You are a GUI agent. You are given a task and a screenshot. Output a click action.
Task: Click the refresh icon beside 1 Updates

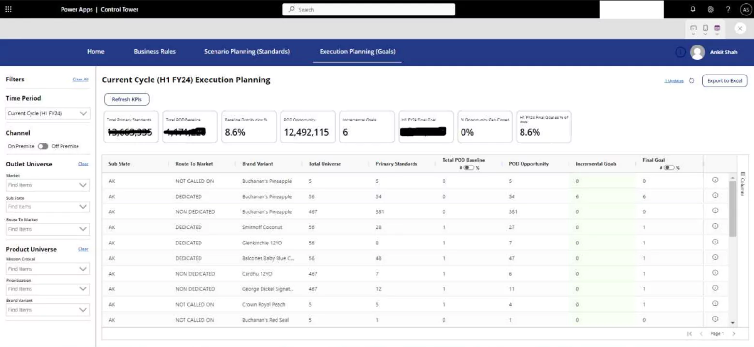tap(693, 81)
